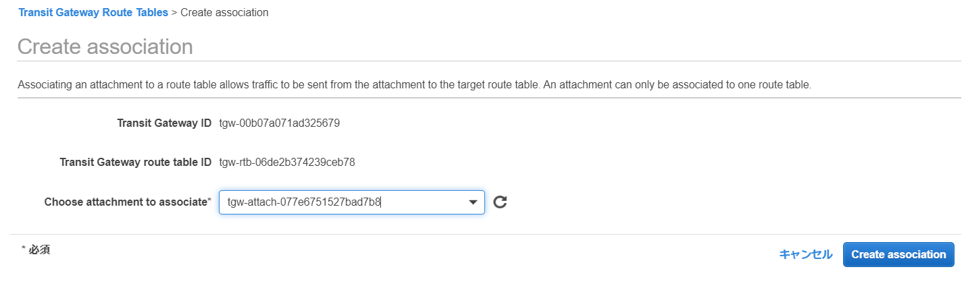
Task: Click Create association text in the breadcrumb
Action: pyautogui.click(x=224, y=13)
